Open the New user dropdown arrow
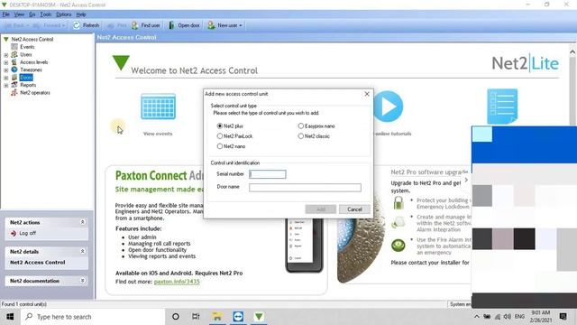This screenshot has height=325, width=577. click(x=241, y=25)
